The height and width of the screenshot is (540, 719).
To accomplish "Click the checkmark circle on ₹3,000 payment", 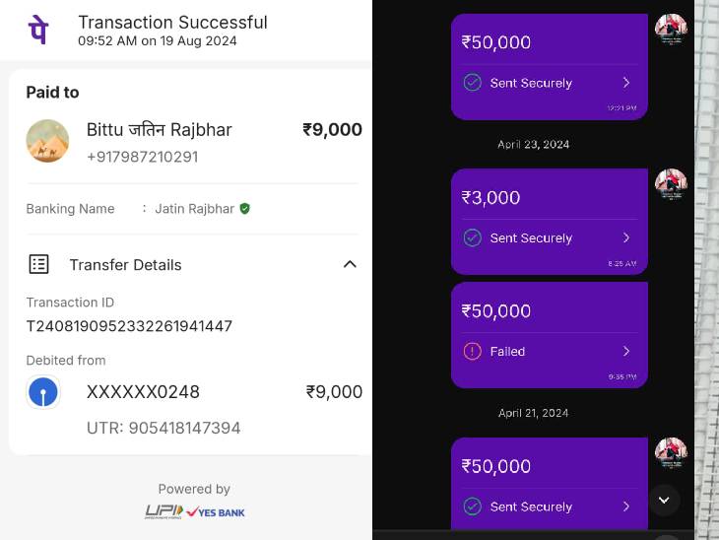I will [x=473, y=237].
